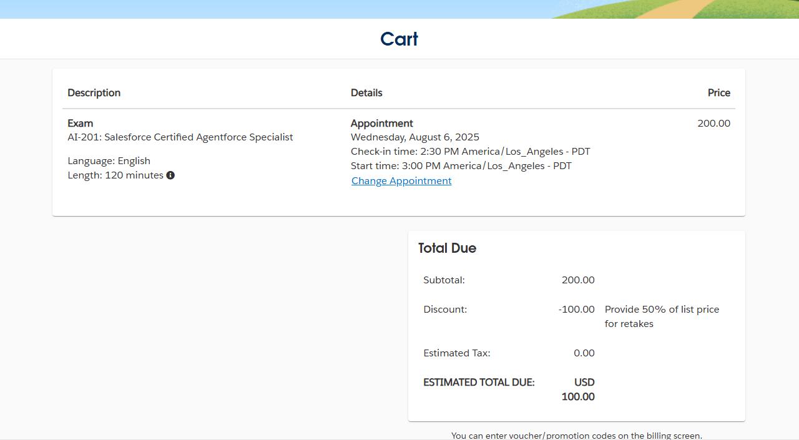Select the Discount line showing -100.00
Viewport: 799px width, 440px height.
(x=576, y=309)
